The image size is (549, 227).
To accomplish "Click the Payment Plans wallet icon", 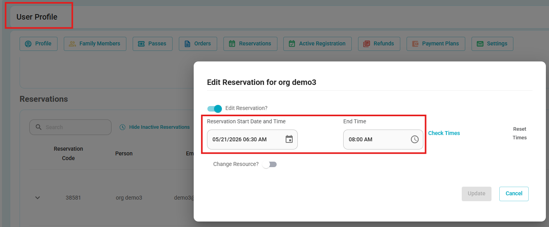I will pyautogui.click(x=415, y=43).
